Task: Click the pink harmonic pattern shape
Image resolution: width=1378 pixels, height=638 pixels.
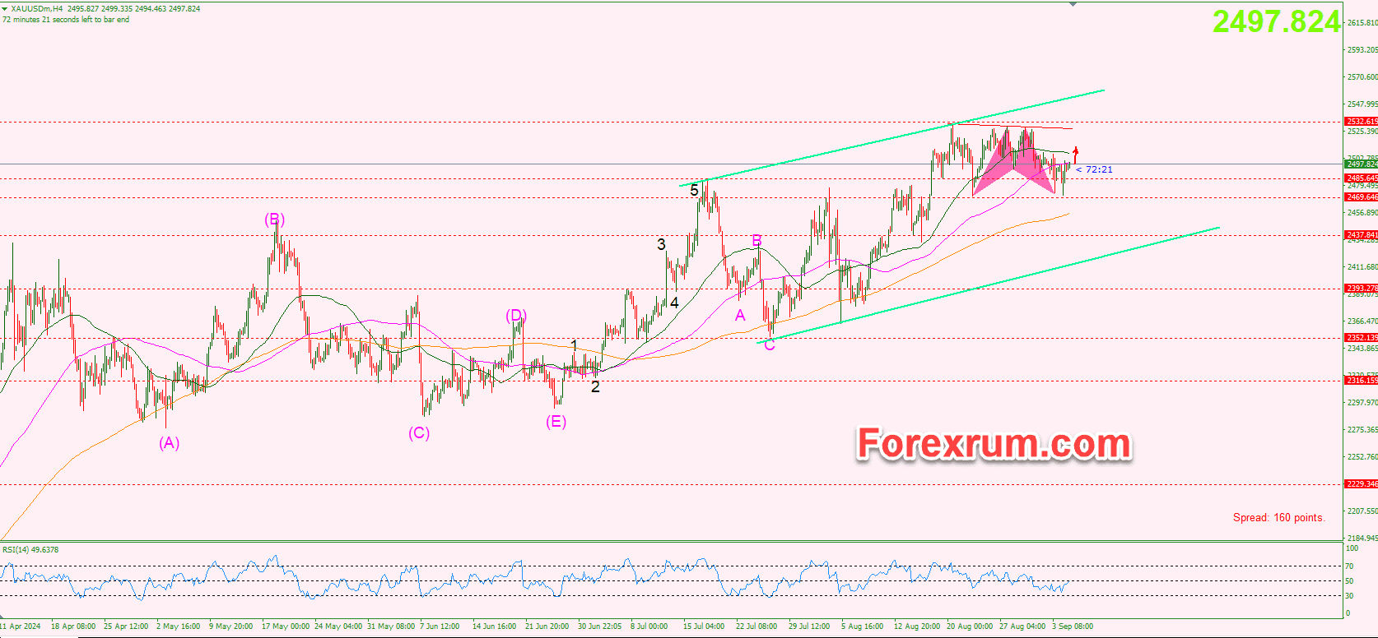Action: pos(1014,161)
